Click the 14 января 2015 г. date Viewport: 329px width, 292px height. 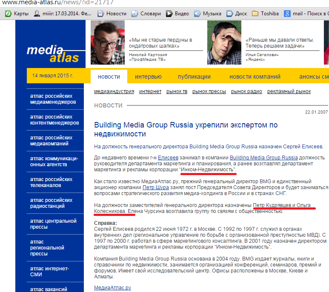53,76
